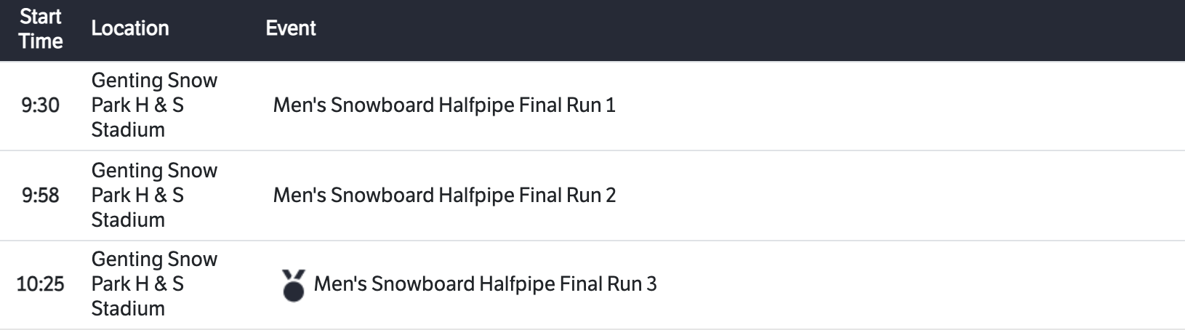Open Men's Snowboard Halfpipe Final Run 2
The width and height of the screenshot is (1185, 330).
[444, 196]
